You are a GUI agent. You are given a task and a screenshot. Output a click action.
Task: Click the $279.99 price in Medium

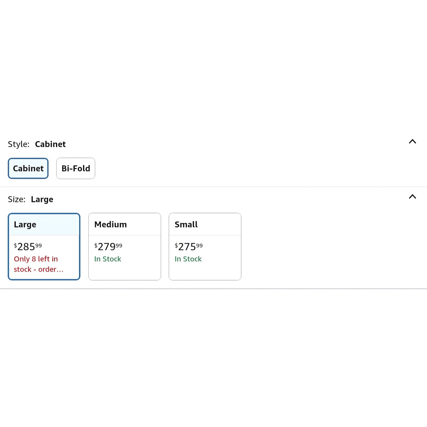coord(108,246)
